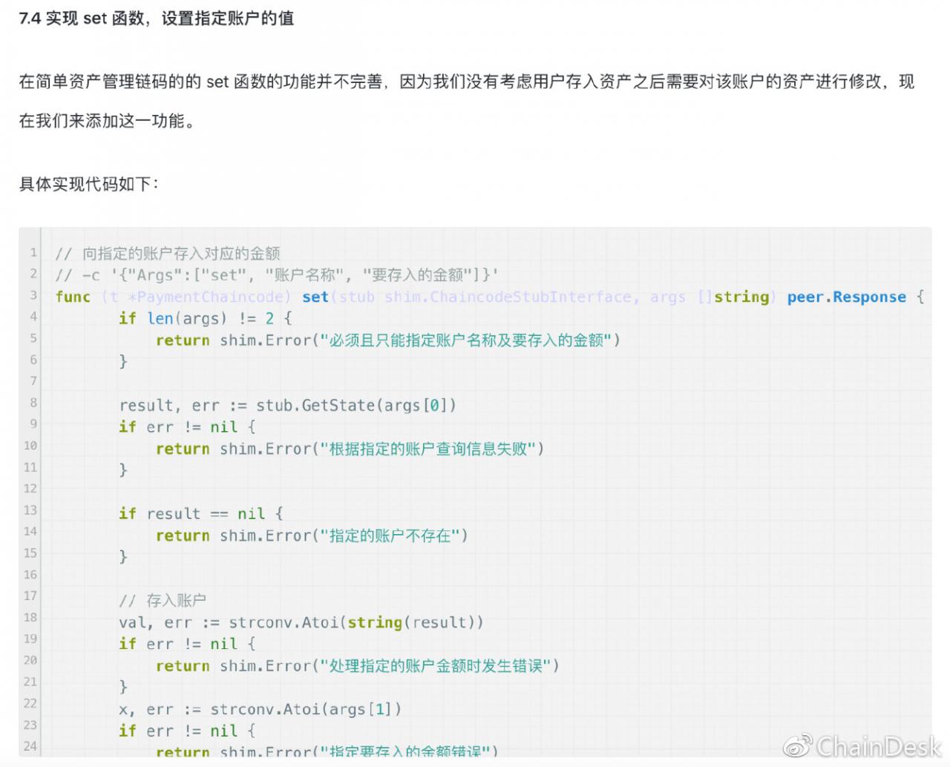Screen dimensions: 950x767
Task: Click "if err != nil {" on line 9
Action: (x=187, y=427)
